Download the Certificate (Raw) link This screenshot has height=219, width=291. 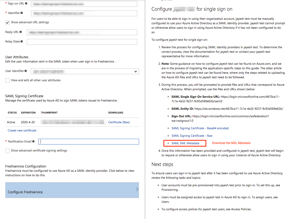(119, 122)
